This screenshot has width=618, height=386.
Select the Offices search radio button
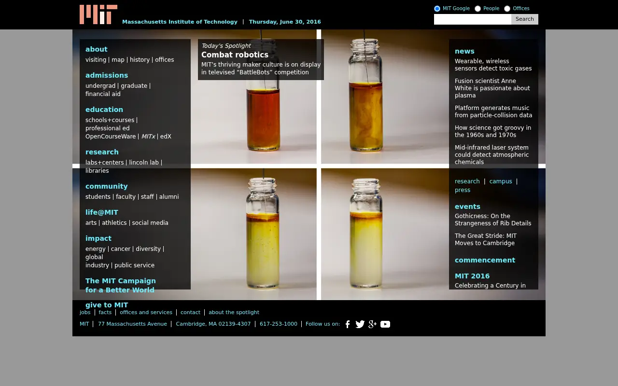click(x=507, y=9)
